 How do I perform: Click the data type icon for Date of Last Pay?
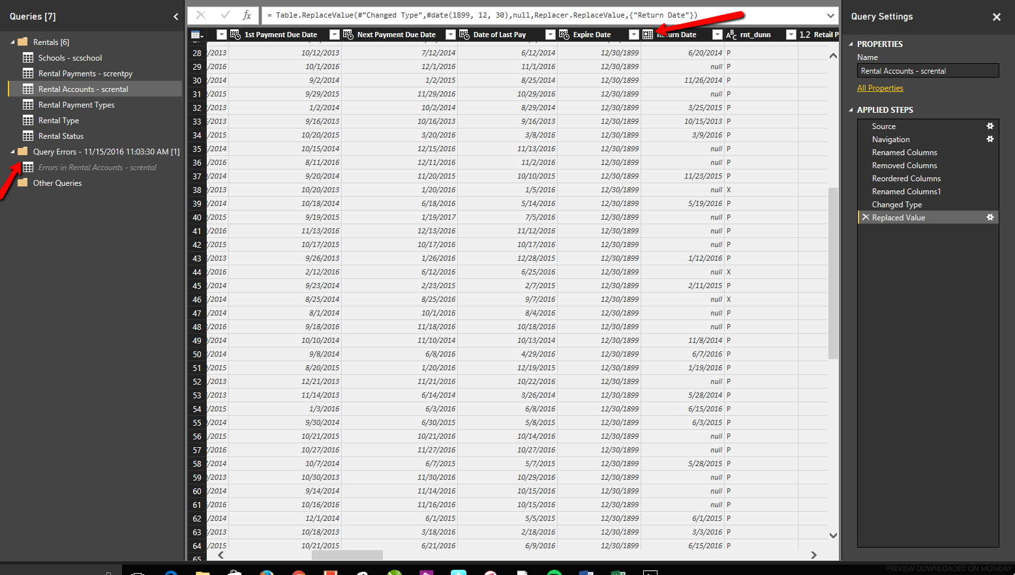[x=464, y=35]
